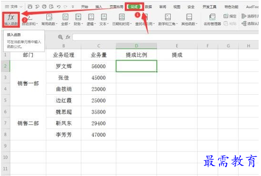Image resolution: width=261 pixels, height=176 pixels.
Task: Click the Define name (指定) icon
Action: (x=226, y=16)
